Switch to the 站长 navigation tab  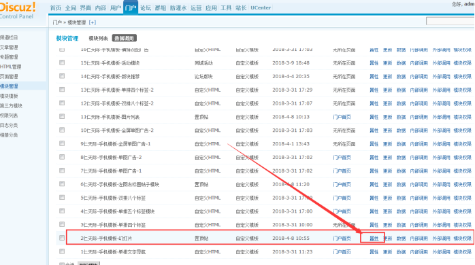point(241,8)
